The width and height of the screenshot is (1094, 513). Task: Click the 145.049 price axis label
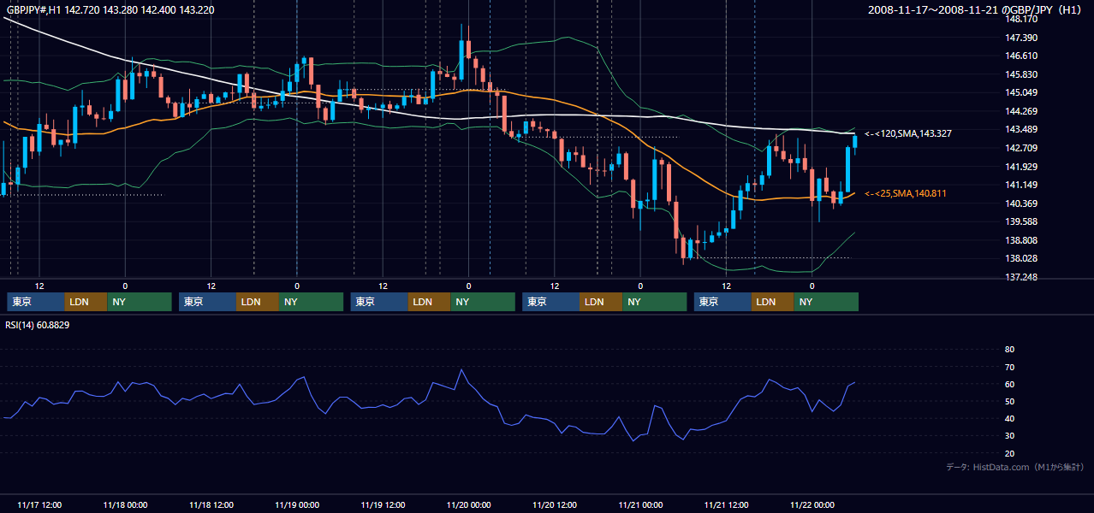[x=1021, y=92]
